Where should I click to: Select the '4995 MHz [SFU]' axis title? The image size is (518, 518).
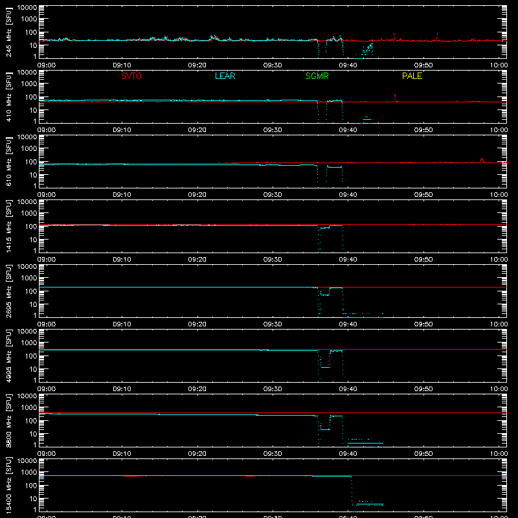9,355
